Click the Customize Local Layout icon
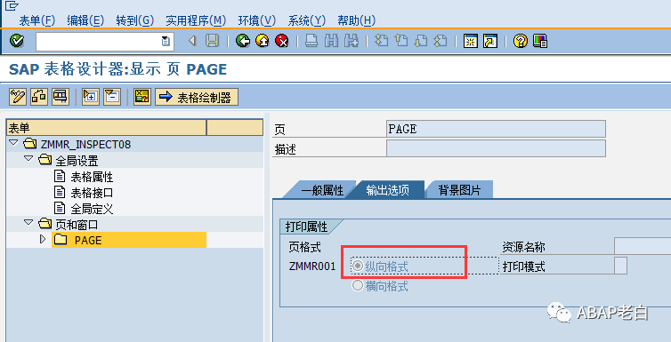 click(x=540, y=41)
